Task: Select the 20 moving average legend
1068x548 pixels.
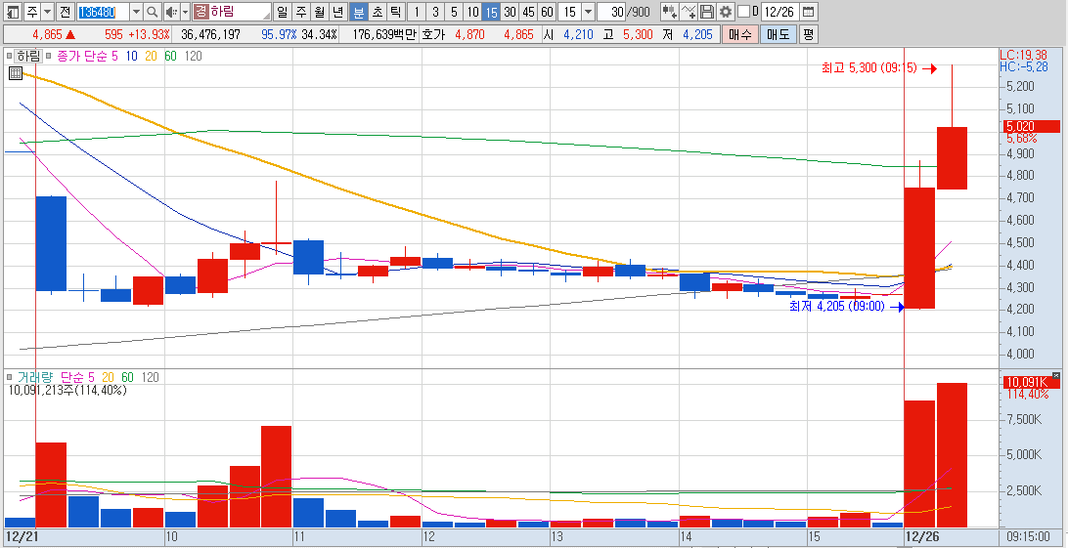Action: pyautogui.click(x=151, y=57)
